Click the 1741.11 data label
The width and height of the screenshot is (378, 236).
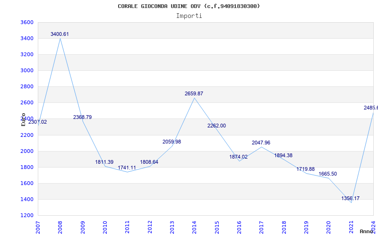pyautogui.click(x=127, y=168)
